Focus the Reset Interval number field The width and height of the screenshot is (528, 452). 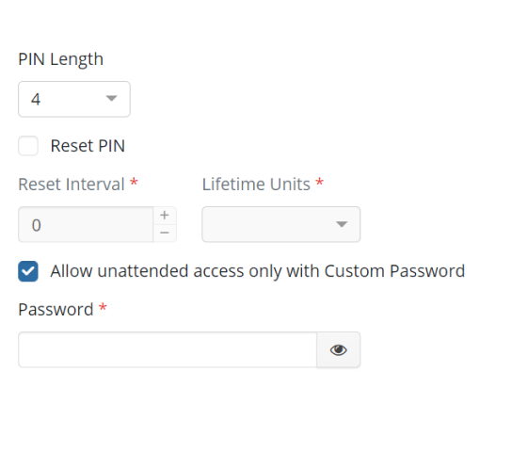pos(86,224)
